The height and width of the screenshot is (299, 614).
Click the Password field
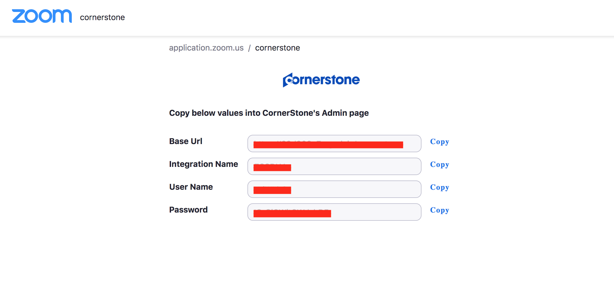click(x=334, y=212)
